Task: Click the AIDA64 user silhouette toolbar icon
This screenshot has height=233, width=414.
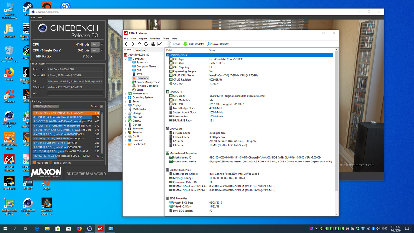Action: coord(153,44)
